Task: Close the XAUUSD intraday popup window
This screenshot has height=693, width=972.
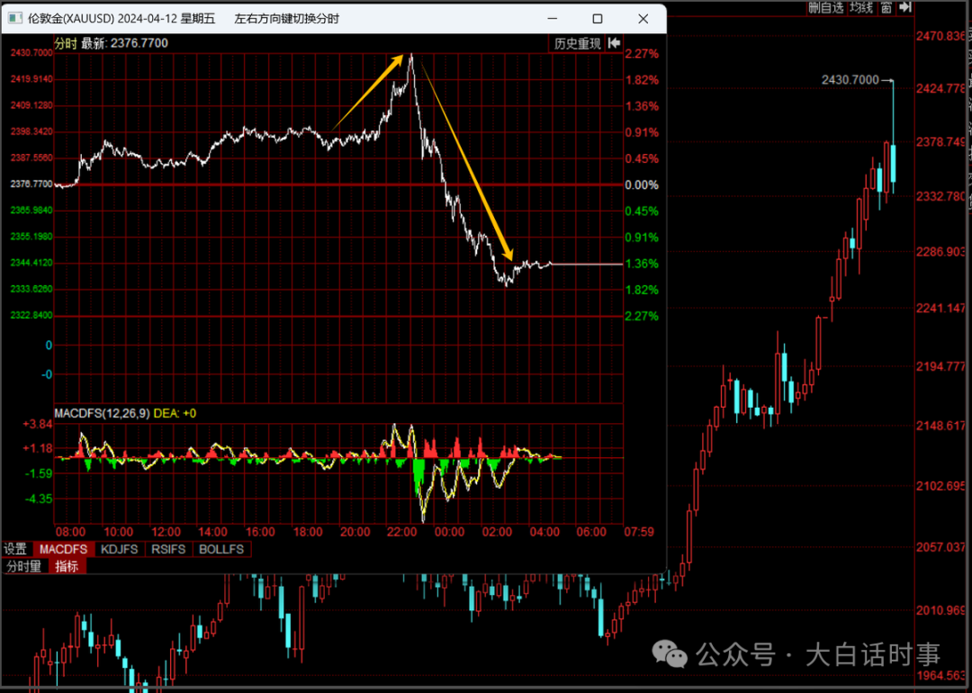Action: (643, 18)
